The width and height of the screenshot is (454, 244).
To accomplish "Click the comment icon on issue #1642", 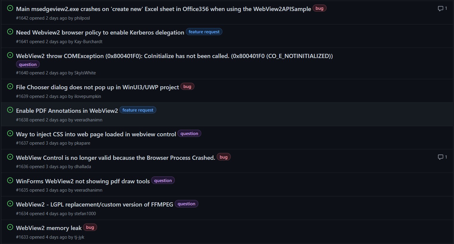I will click(440, 9).
